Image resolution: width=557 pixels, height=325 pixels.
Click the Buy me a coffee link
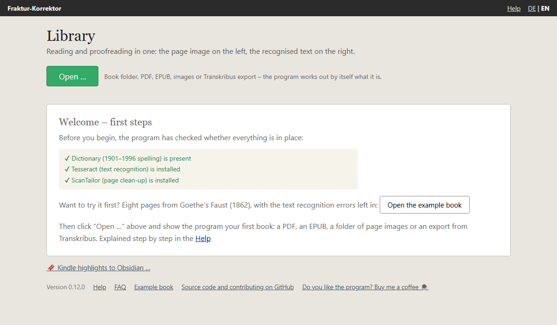pos(365,287)
